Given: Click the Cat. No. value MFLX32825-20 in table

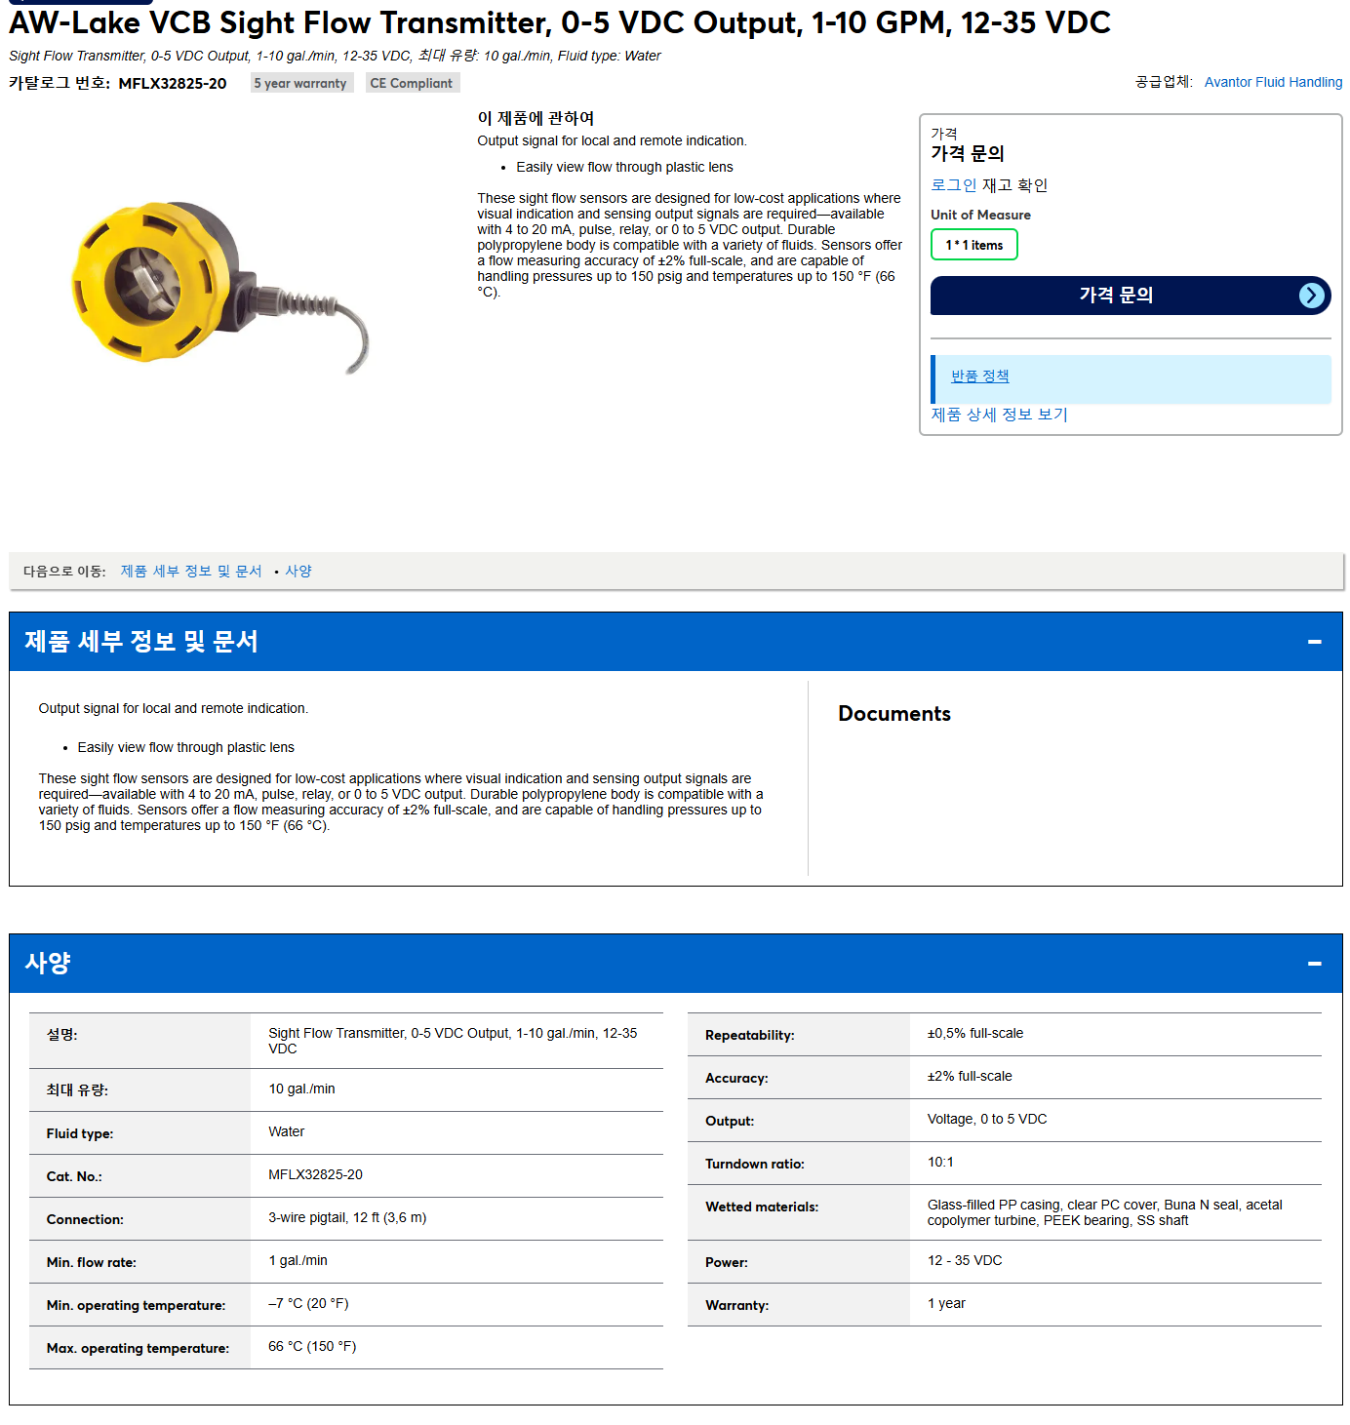Looking at the screenshot, I should point(316,1175).
